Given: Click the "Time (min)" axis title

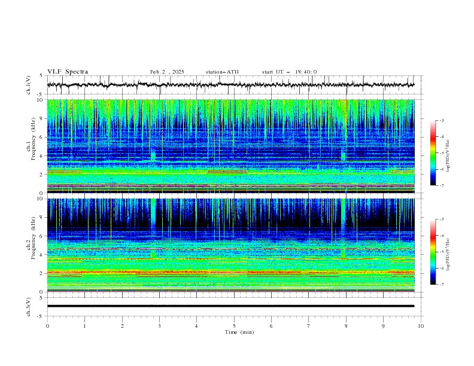Looking at the screenshot, I should coord(239,332).
